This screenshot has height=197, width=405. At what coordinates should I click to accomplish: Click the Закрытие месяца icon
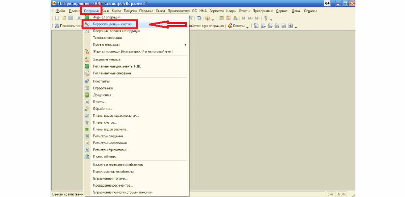(x=87, y=60)
